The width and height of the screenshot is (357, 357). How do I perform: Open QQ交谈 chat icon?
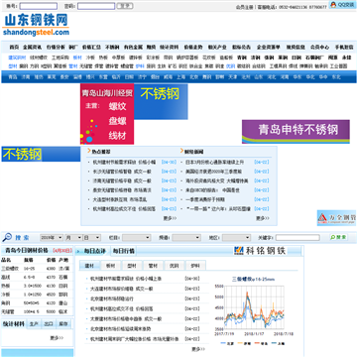click(342, 5)
